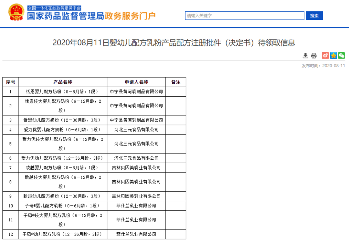This screenshot has width=349, height=244.
Task: Focus the 请输入关键字 search field
Action: (x=245, y=16)
